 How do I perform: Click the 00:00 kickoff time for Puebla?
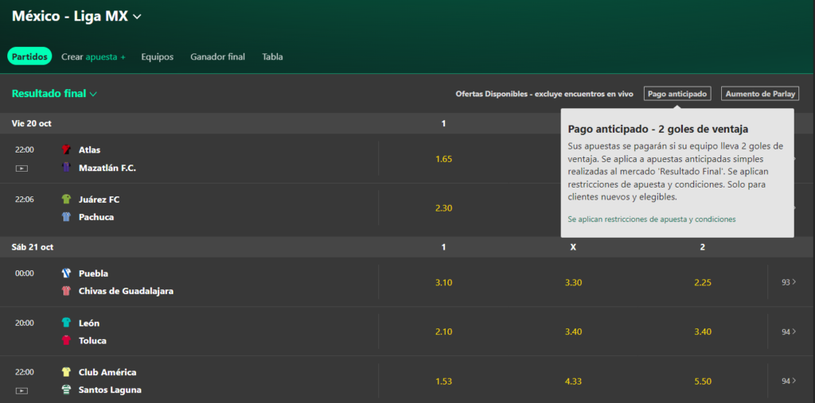point(25,273)
